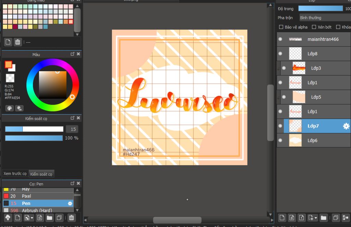The image size is (351, 227).
Task: Select layer Lớp6 by its name
Action: tap(312, 140)
